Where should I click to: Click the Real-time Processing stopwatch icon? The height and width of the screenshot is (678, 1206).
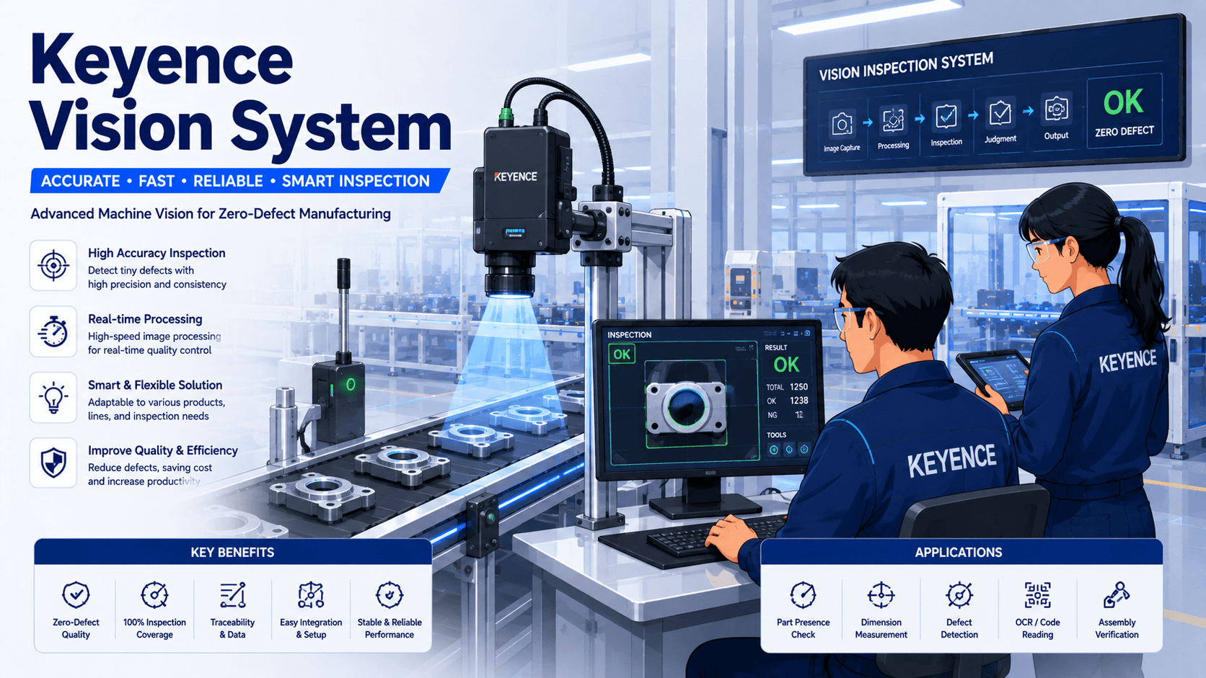[x=53, y=331]
